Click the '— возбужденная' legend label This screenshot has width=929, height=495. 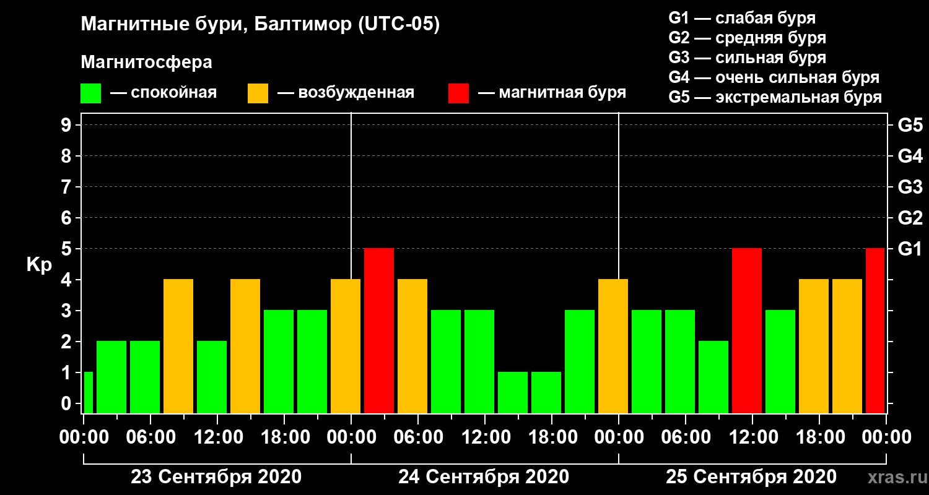pyautogui.click(x=346, y=93)
